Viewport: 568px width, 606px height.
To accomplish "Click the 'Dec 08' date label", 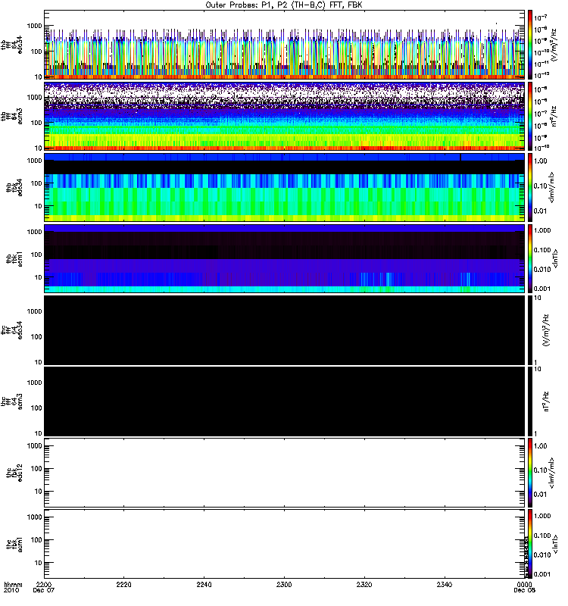I will tap(524, 590).
